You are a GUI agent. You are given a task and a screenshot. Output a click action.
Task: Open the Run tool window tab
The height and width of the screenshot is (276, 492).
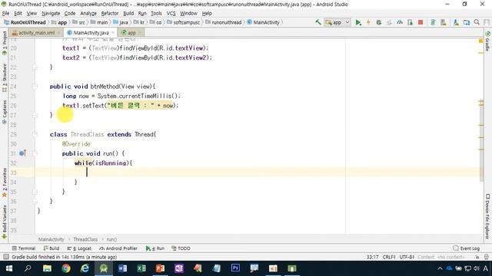[x=155, y=248]
